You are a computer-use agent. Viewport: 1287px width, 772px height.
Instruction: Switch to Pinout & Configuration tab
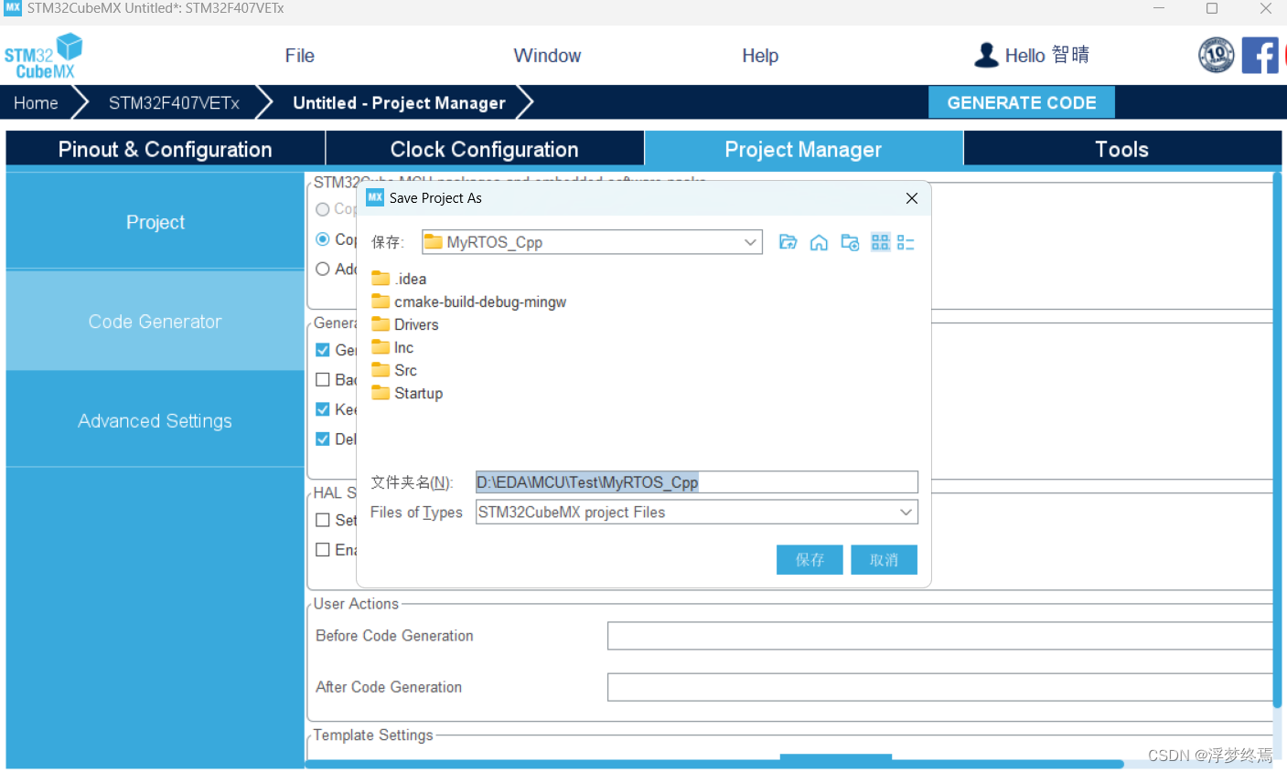(x=166, y=149)
